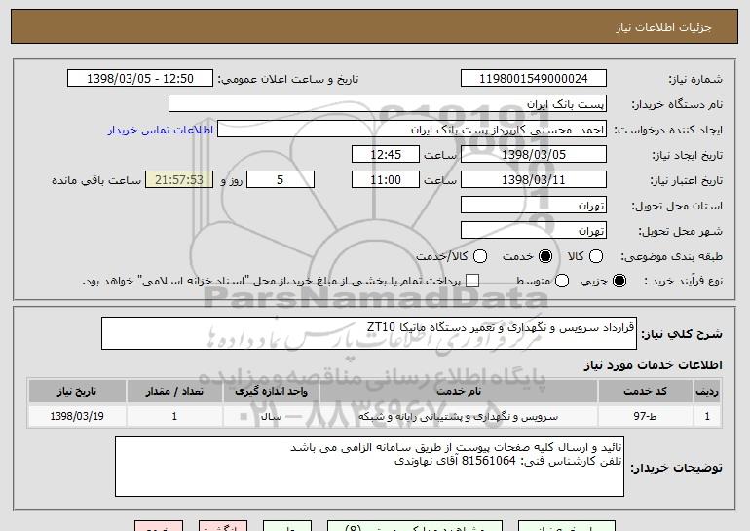The width and height of the screenshot is (750, 531).
Task: Click the واحد اندازه گیری column header
Action: coord(271,392)
